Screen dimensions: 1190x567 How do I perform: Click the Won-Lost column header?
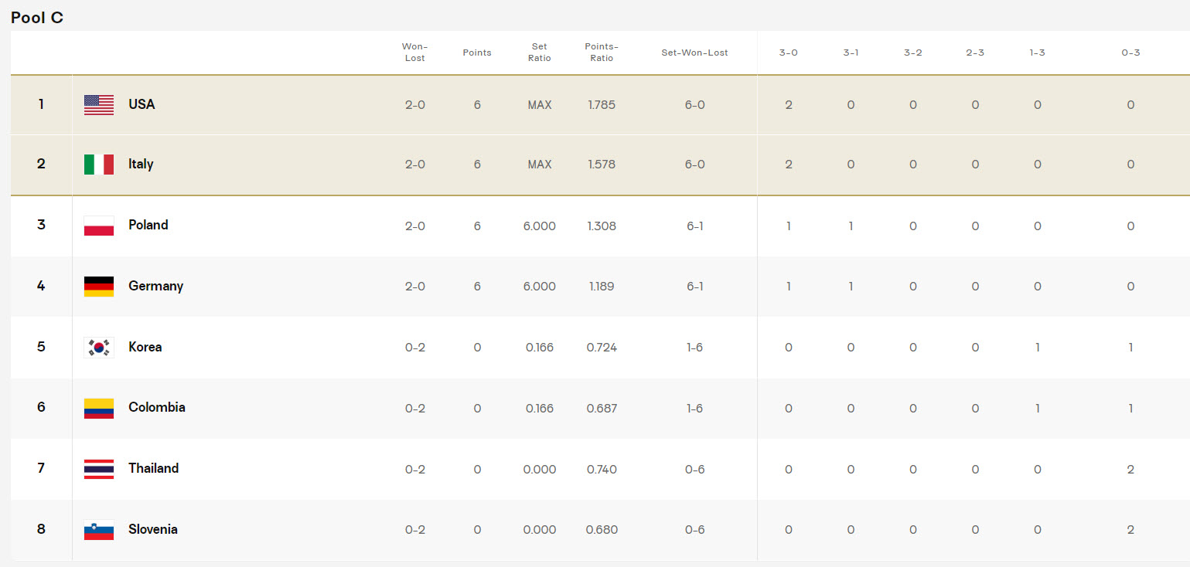point(414,53)
